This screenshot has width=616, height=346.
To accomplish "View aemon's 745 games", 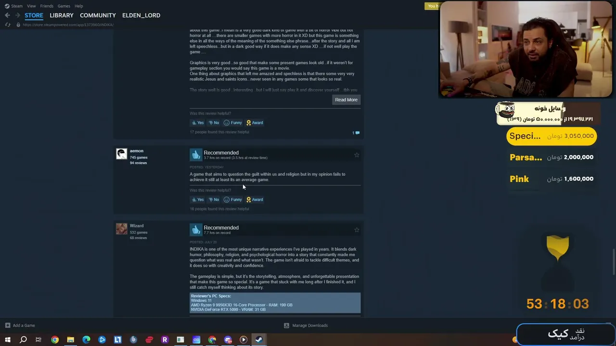I will point(139,158).
